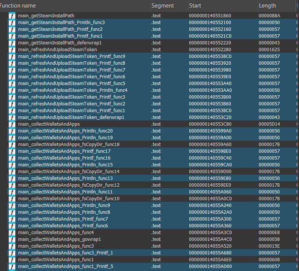The image size is (299, 271).
Task: Click start address 0000000140559A60
Action: [x=210, y=145]
